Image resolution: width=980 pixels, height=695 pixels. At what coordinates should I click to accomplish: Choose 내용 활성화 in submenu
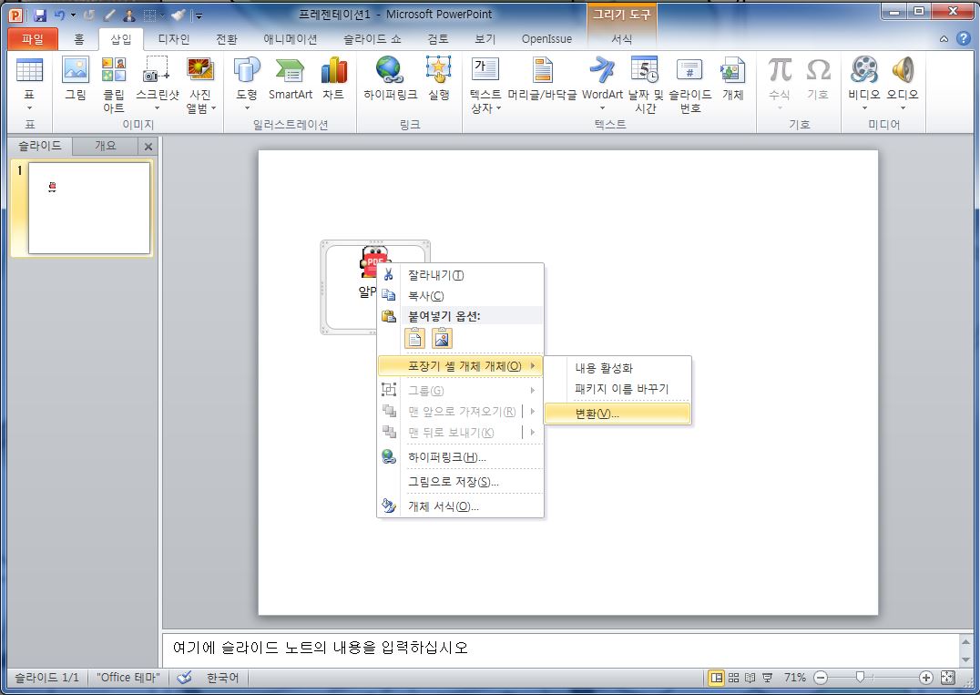click(x=618, y=368)
